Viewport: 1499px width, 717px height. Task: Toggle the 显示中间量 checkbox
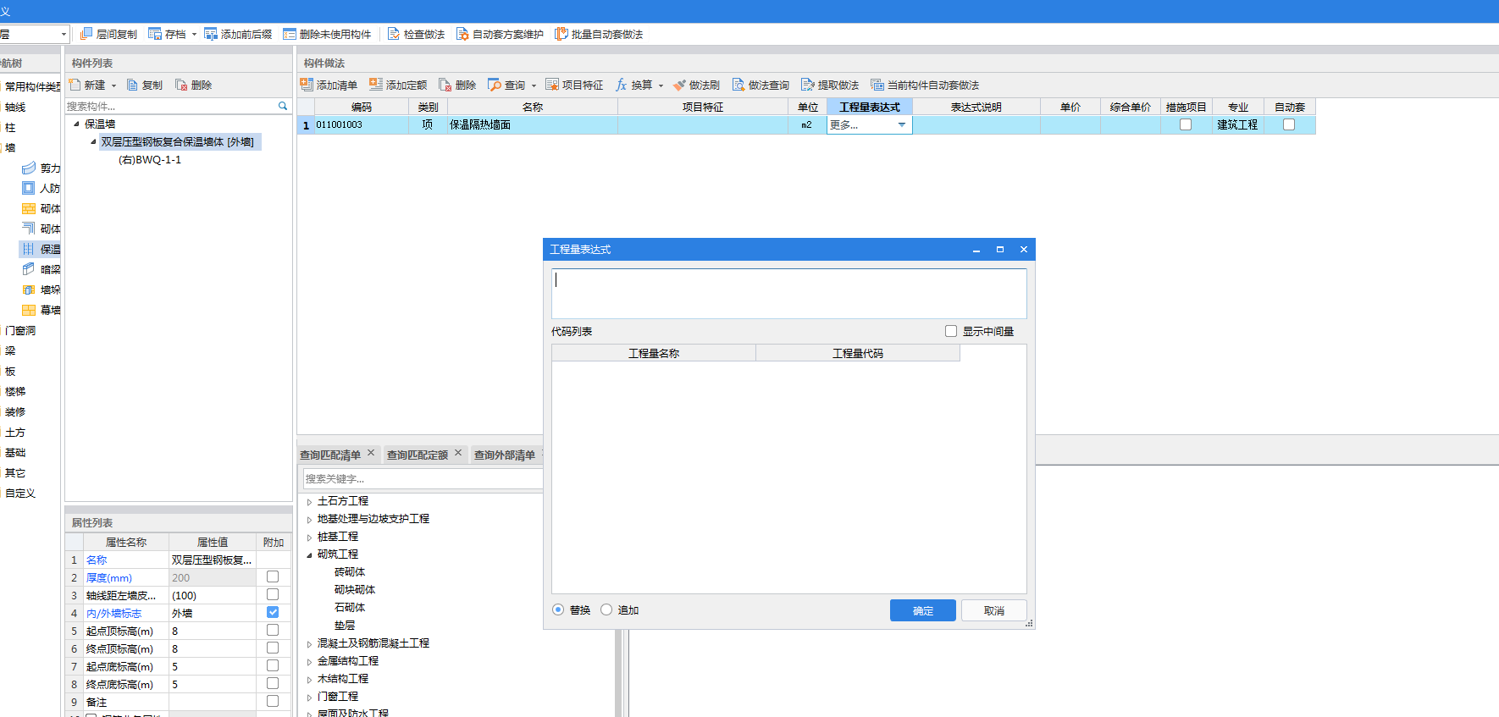951,331
